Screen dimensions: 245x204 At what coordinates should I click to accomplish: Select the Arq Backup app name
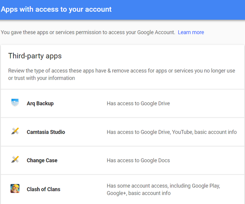point(40,103)
